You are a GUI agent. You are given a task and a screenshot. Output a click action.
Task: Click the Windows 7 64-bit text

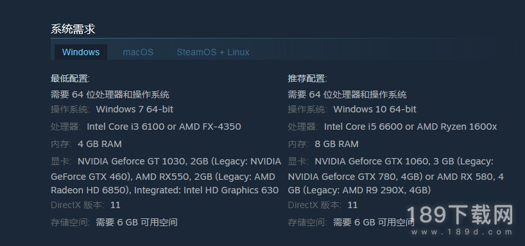135,109
